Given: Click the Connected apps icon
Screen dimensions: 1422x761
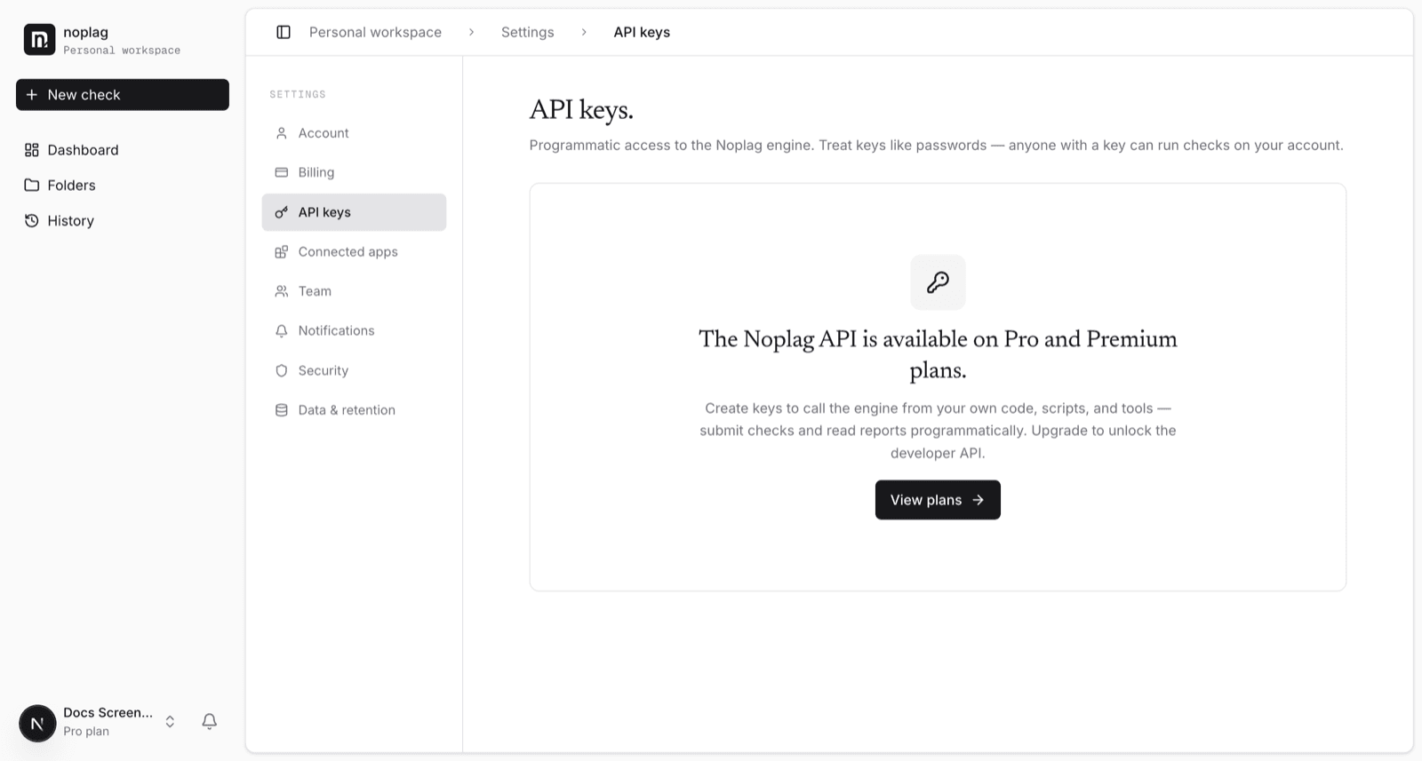Looking at the screenshot, I should [282, 251].
